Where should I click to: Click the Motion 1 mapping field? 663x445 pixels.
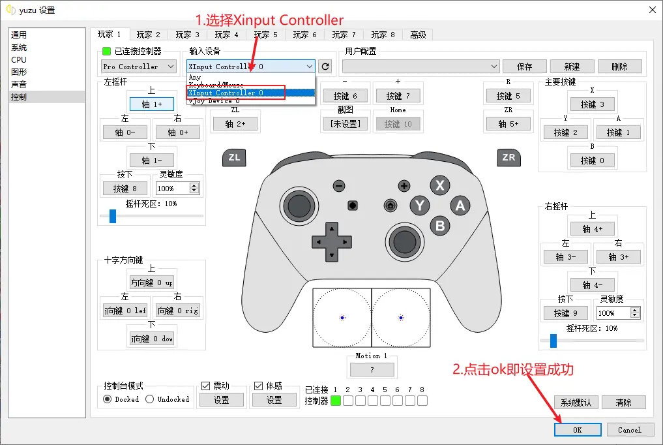click(x=372, y=369)
